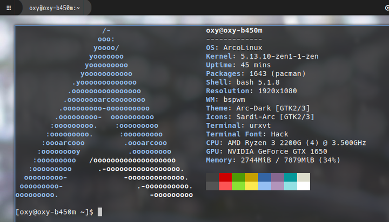The width and height of the screenshot is (389, 222).
Task: Click the 'yoooo/' line of the ASCII logo
Action: tap(106, 47)
